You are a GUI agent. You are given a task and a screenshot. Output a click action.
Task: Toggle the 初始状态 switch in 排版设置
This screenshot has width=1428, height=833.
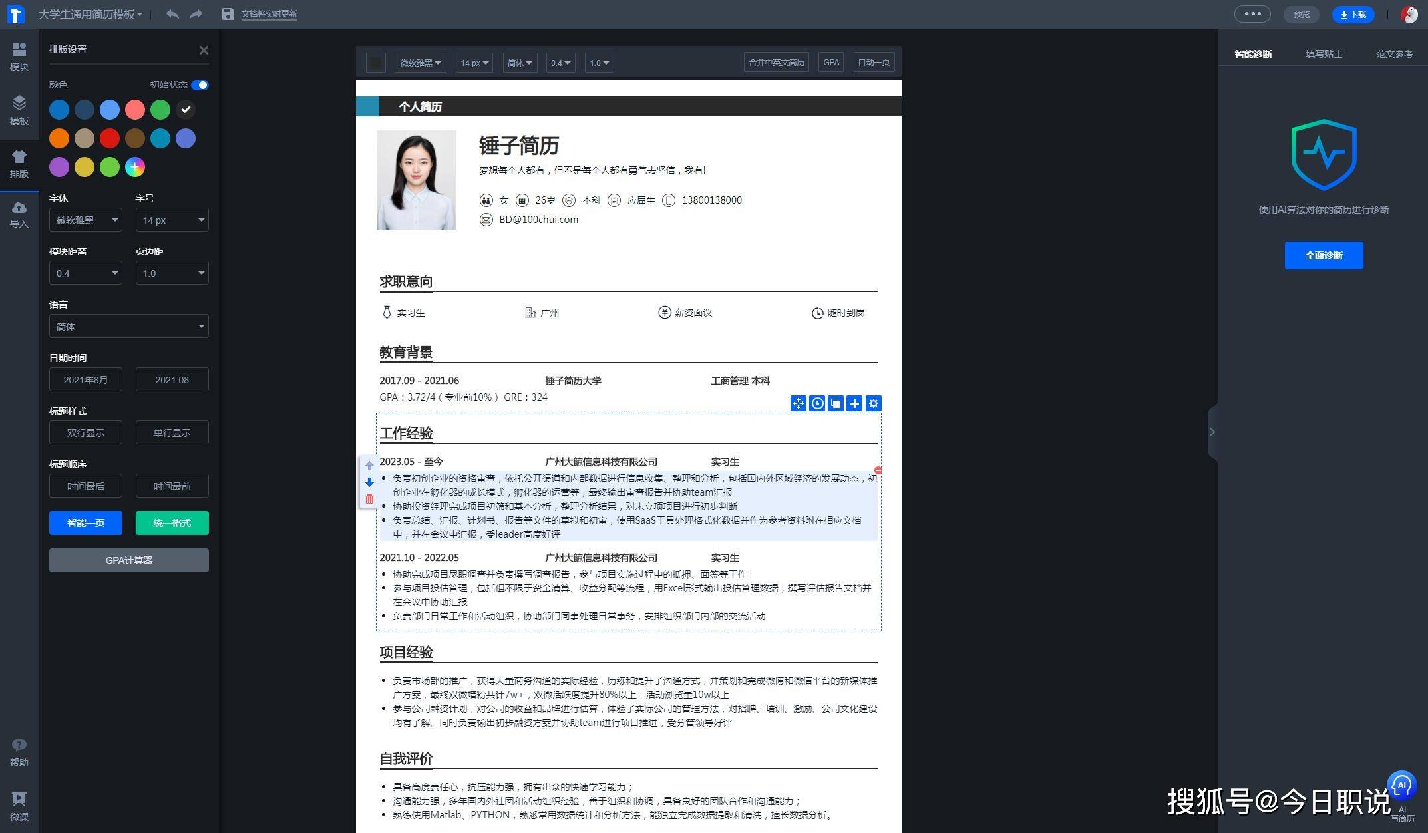(199, 84)
